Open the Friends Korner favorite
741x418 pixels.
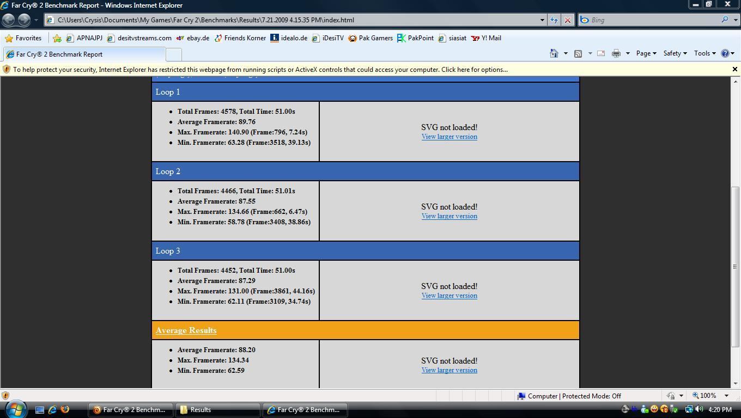click(240, 38)
